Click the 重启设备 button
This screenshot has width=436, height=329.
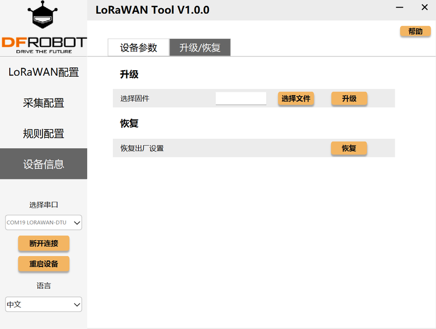click(x=44, y=264)
